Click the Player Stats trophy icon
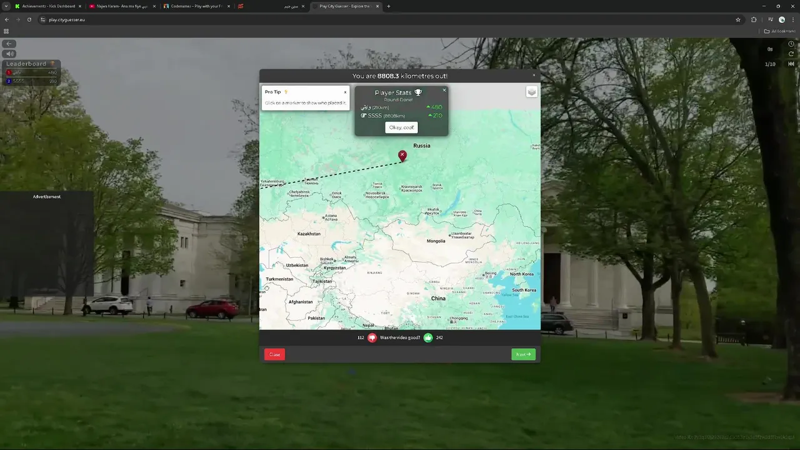 (x=418, y=92)
